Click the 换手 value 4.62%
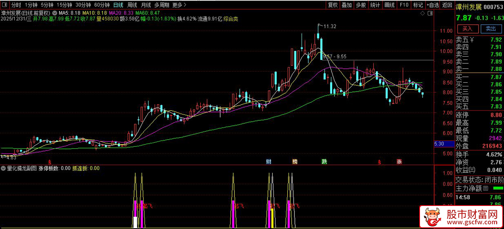This screenshot has width=504, height=229. coord(493,154)
